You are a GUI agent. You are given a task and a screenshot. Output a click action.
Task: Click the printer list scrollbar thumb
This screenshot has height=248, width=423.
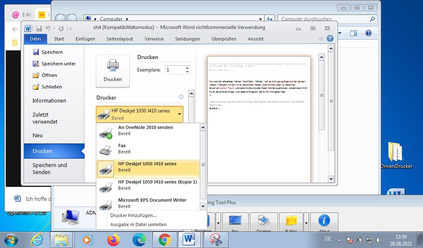203,165
